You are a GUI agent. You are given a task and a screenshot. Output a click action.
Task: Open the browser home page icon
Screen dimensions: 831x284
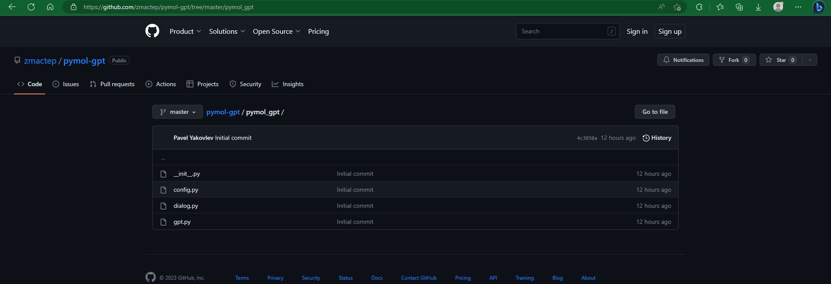click(50, 7)
